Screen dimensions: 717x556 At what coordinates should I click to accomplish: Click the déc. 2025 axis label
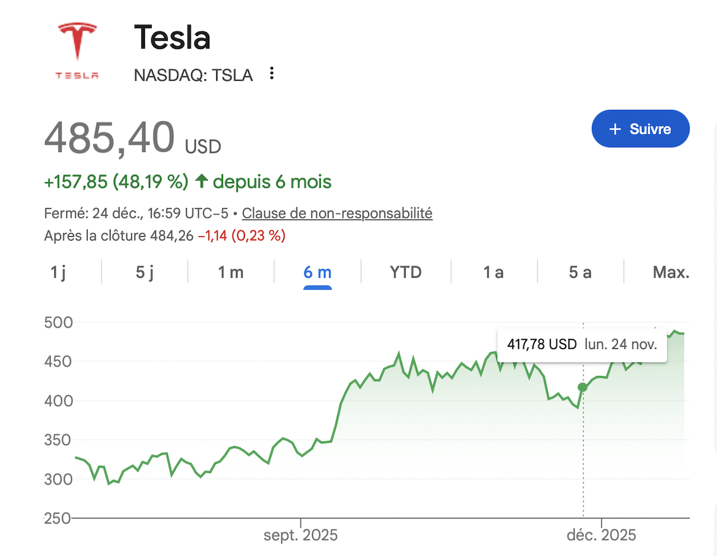602,535
